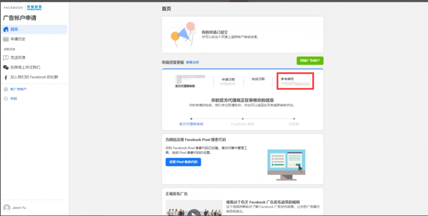Play the Facebook 广告发布政策 video thumbnail
Viewport: 428px width, 216px height.
tap(194, 208)
